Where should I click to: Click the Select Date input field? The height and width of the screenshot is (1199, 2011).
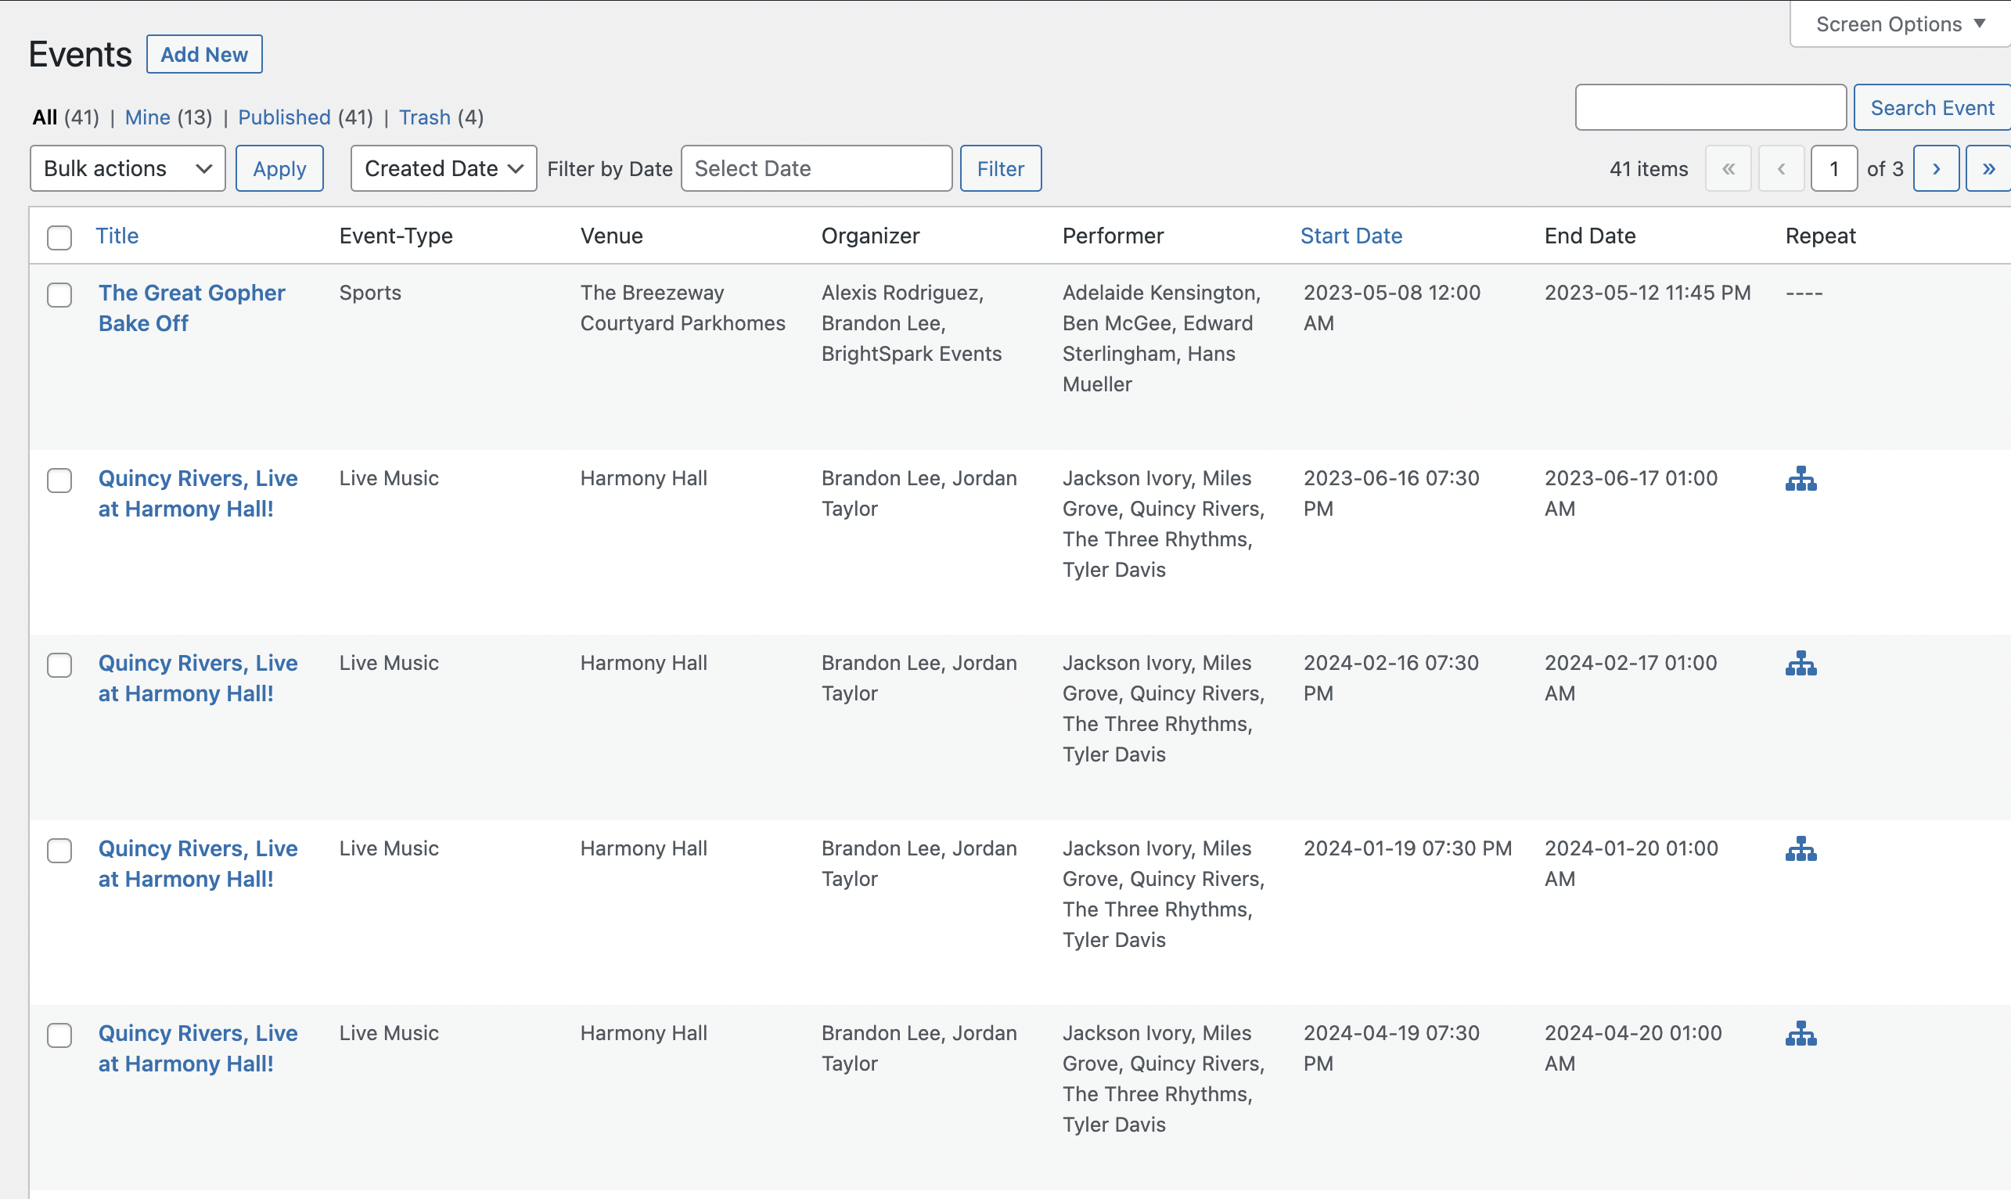pyautogui.click(x=816, y=168)
